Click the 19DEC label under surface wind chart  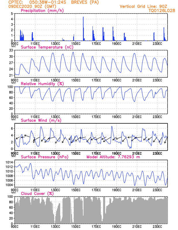point(117,154)
